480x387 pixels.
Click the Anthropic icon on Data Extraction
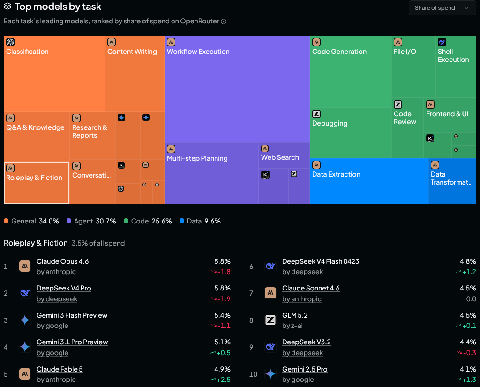(x=316, y=165)
